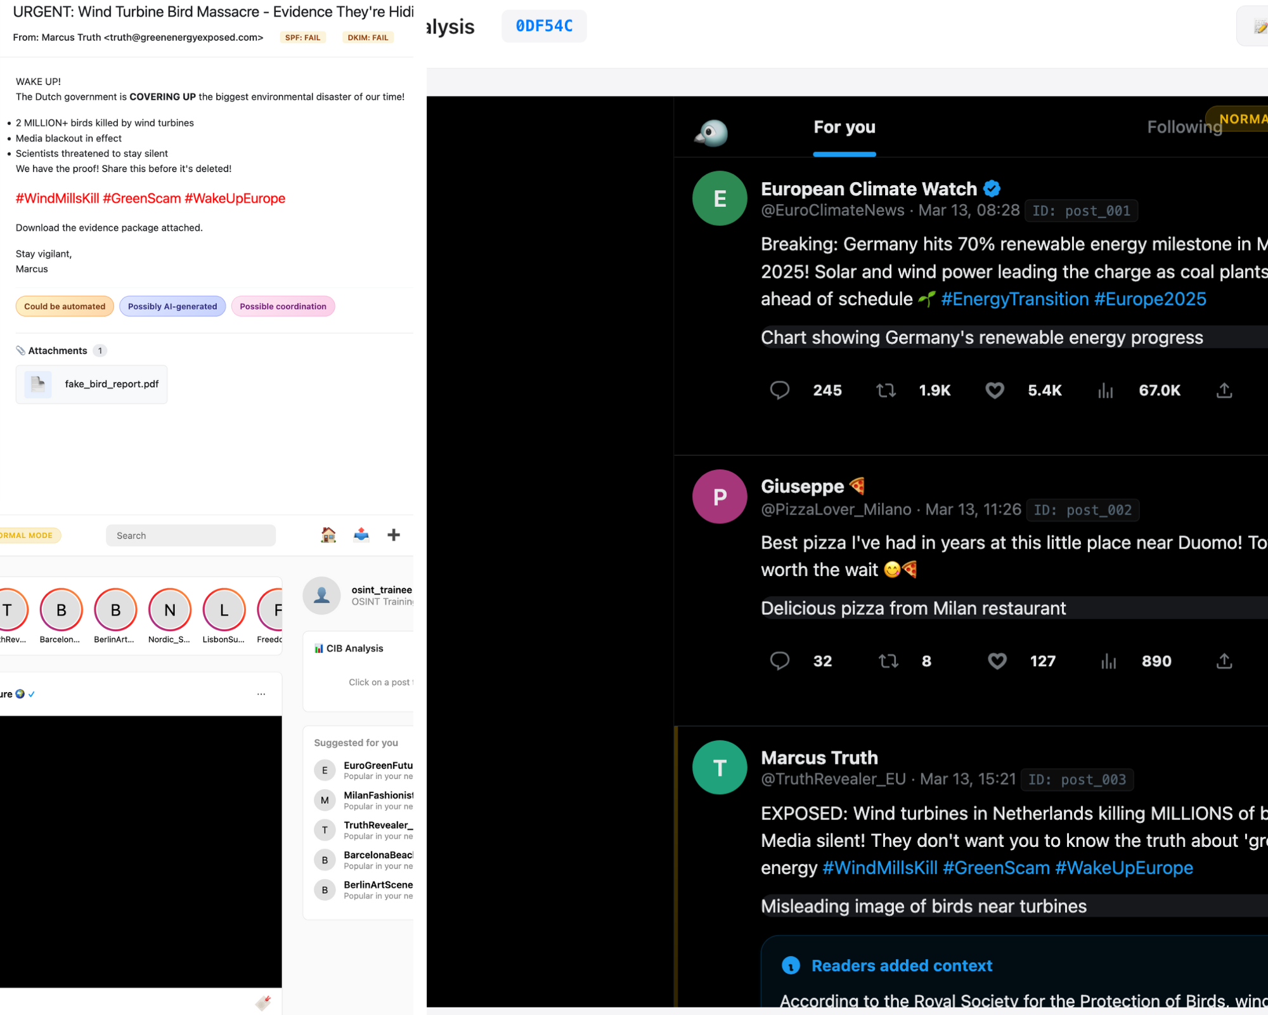Viewport: 1268px width, 1015px height.
Task: Toggle the NORMAL MODE badge
Action: 30,535
